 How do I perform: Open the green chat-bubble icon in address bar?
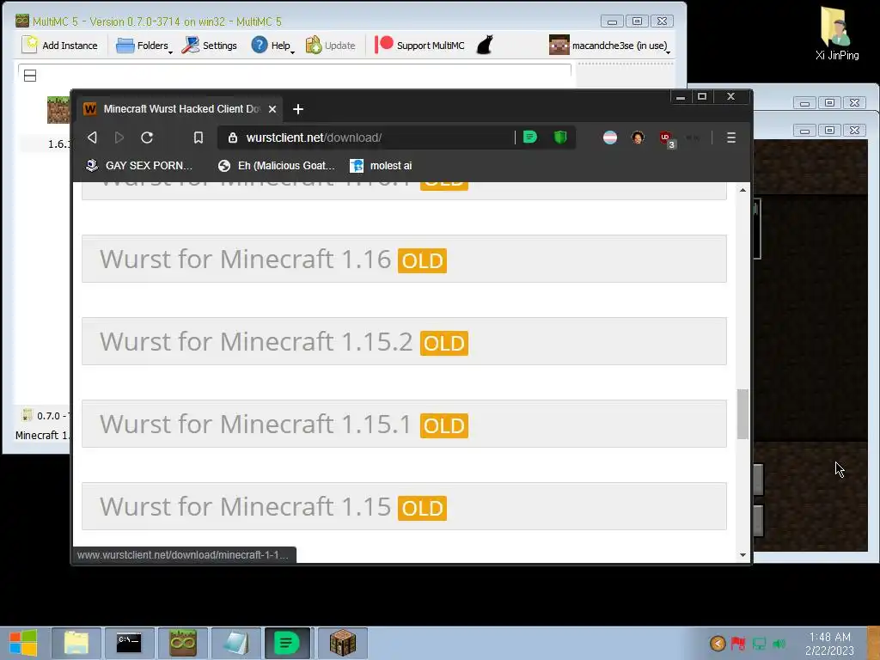coord(529,137)
